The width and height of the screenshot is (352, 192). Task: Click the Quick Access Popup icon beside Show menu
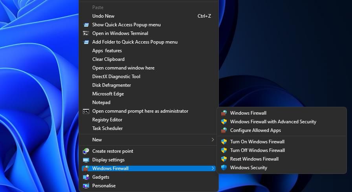pyautogui.click(x=86, y=25)
